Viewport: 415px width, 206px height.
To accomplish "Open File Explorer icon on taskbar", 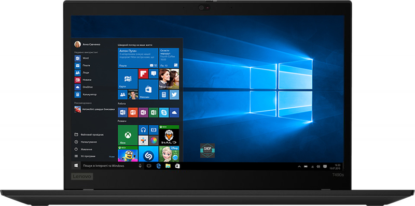I will tap(168, 166).
